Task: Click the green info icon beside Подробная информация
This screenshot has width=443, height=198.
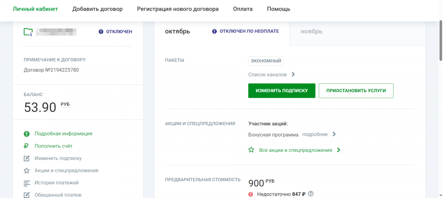Action: click(x=27, y=134)
